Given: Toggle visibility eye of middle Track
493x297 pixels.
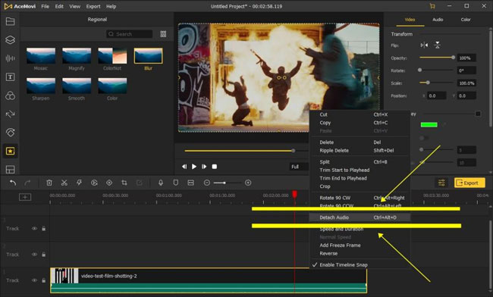Looking at the screenshot, I should pos(34,255).
